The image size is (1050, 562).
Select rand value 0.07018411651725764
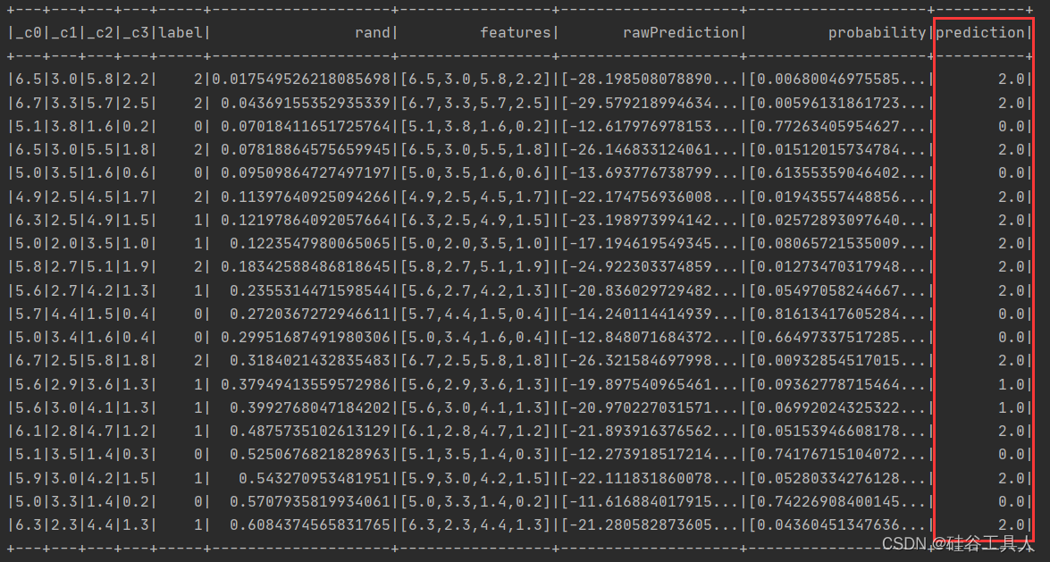pos(306,127)
